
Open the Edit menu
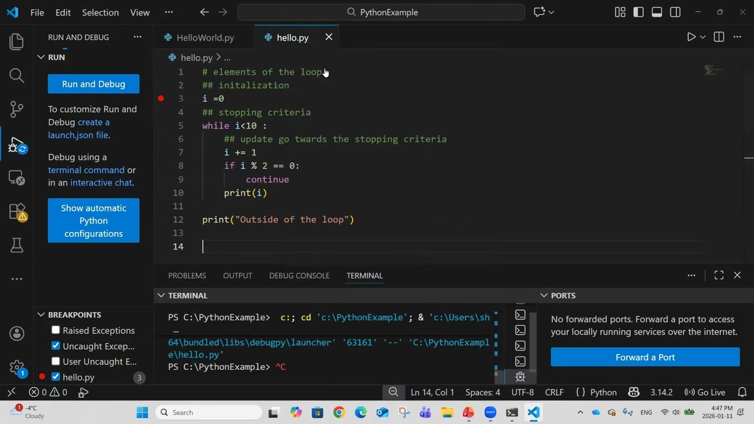point(63,12)
